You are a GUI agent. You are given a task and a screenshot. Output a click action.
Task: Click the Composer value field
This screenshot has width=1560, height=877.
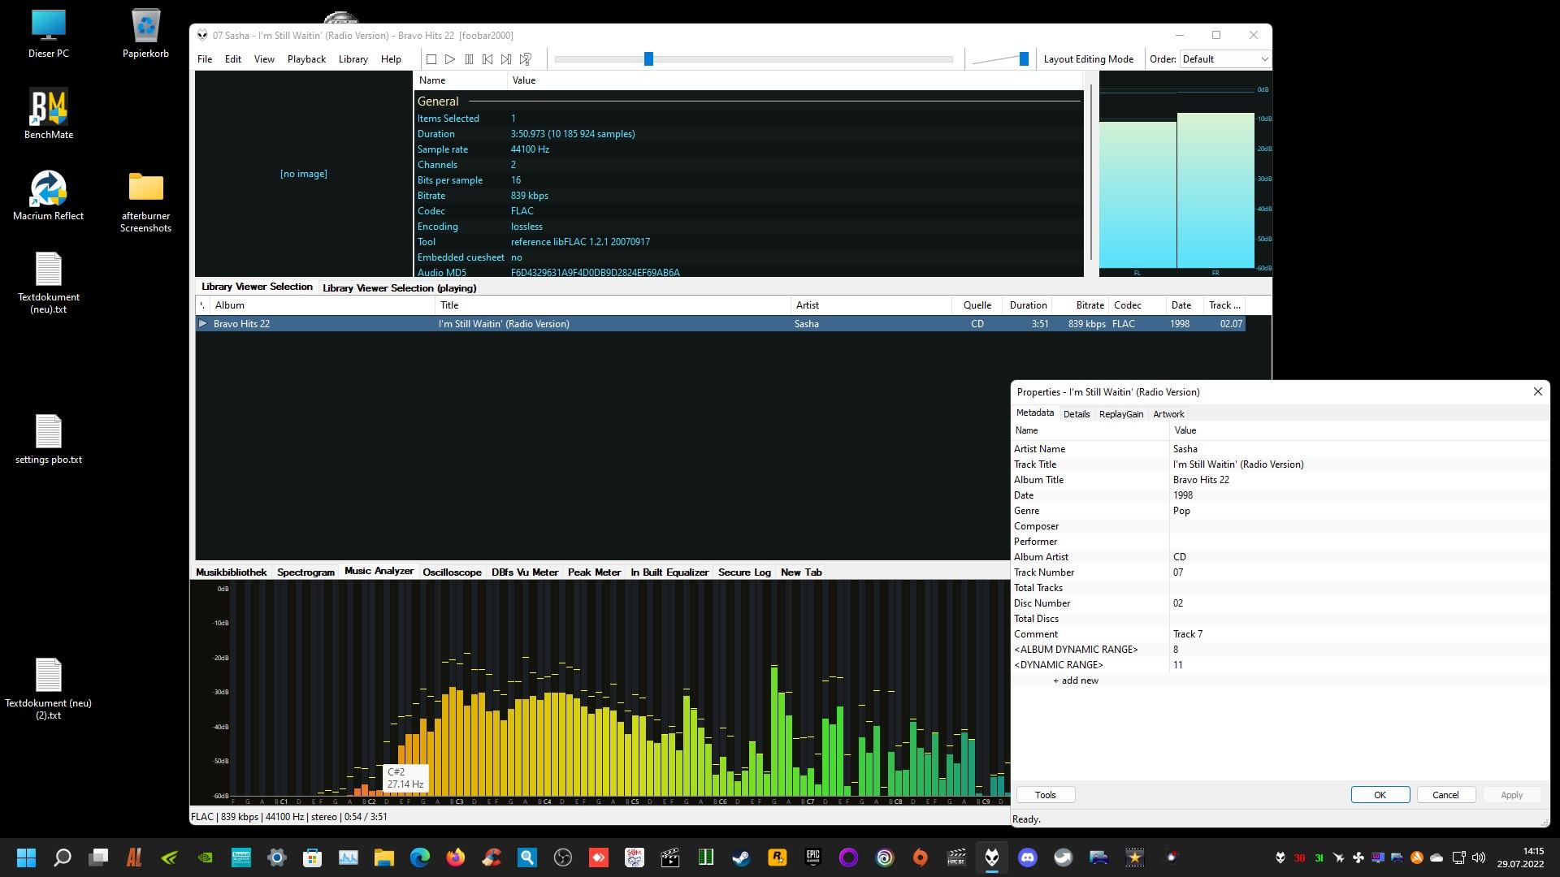click(x=1358, y=526)
